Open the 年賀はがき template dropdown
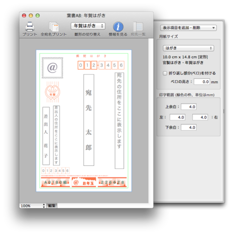The image size is (230, 235). pyautogui.click(x=88, y=26)
